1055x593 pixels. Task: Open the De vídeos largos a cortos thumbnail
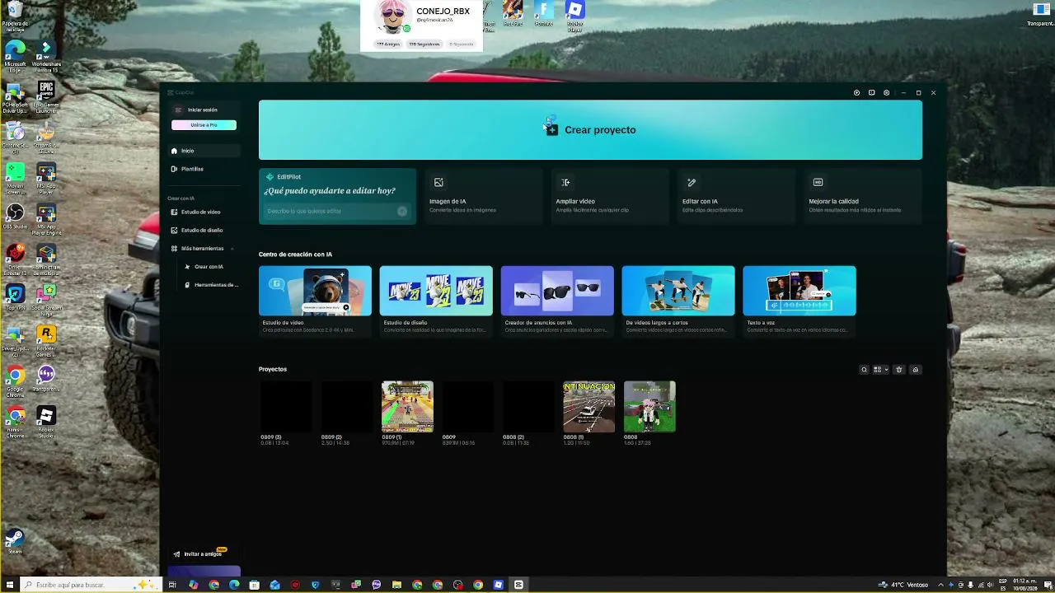[678, 291]
